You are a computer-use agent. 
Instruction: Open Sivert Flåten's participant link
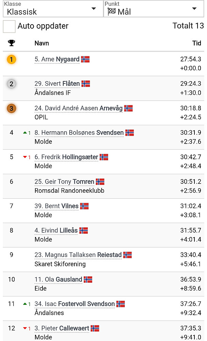coord(57,84)
